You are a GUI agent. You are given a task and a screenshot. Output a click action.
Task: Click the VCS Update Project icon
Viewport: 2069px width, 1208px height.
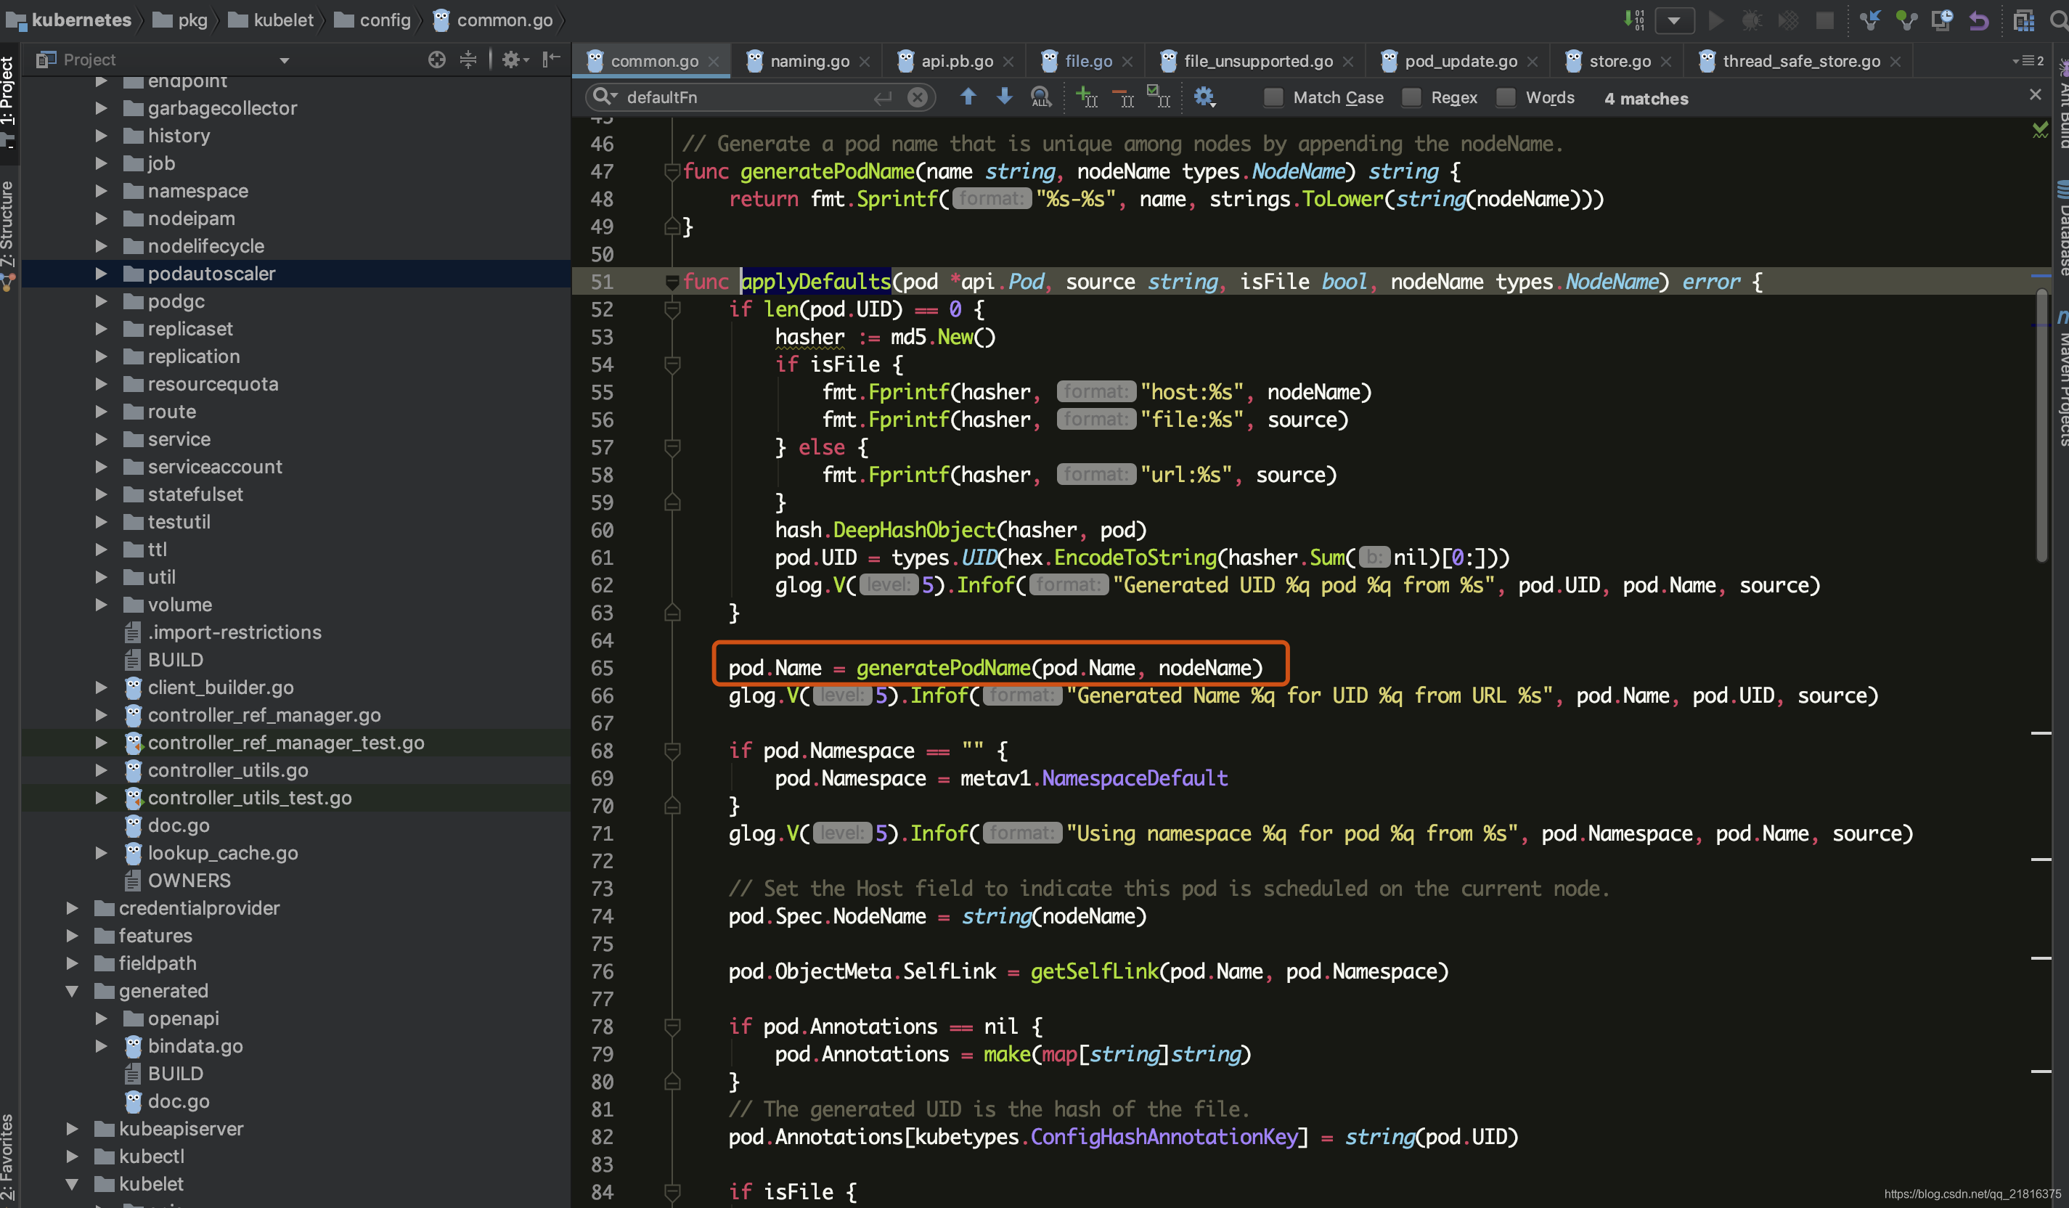[1869, 20]
